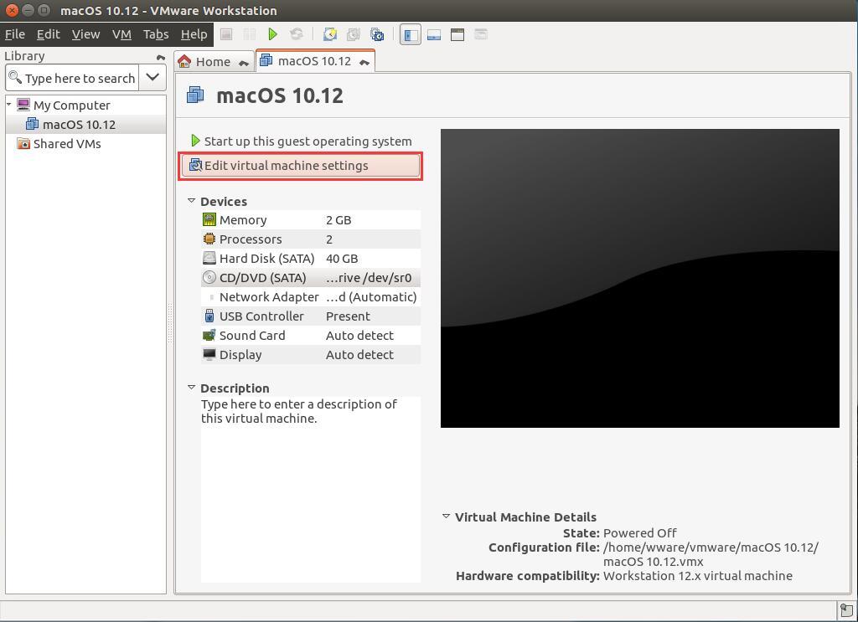This screenshot has width=858, height=622.
Task: Click the Workstation 12.x virtual machine text
Action: 698,576
